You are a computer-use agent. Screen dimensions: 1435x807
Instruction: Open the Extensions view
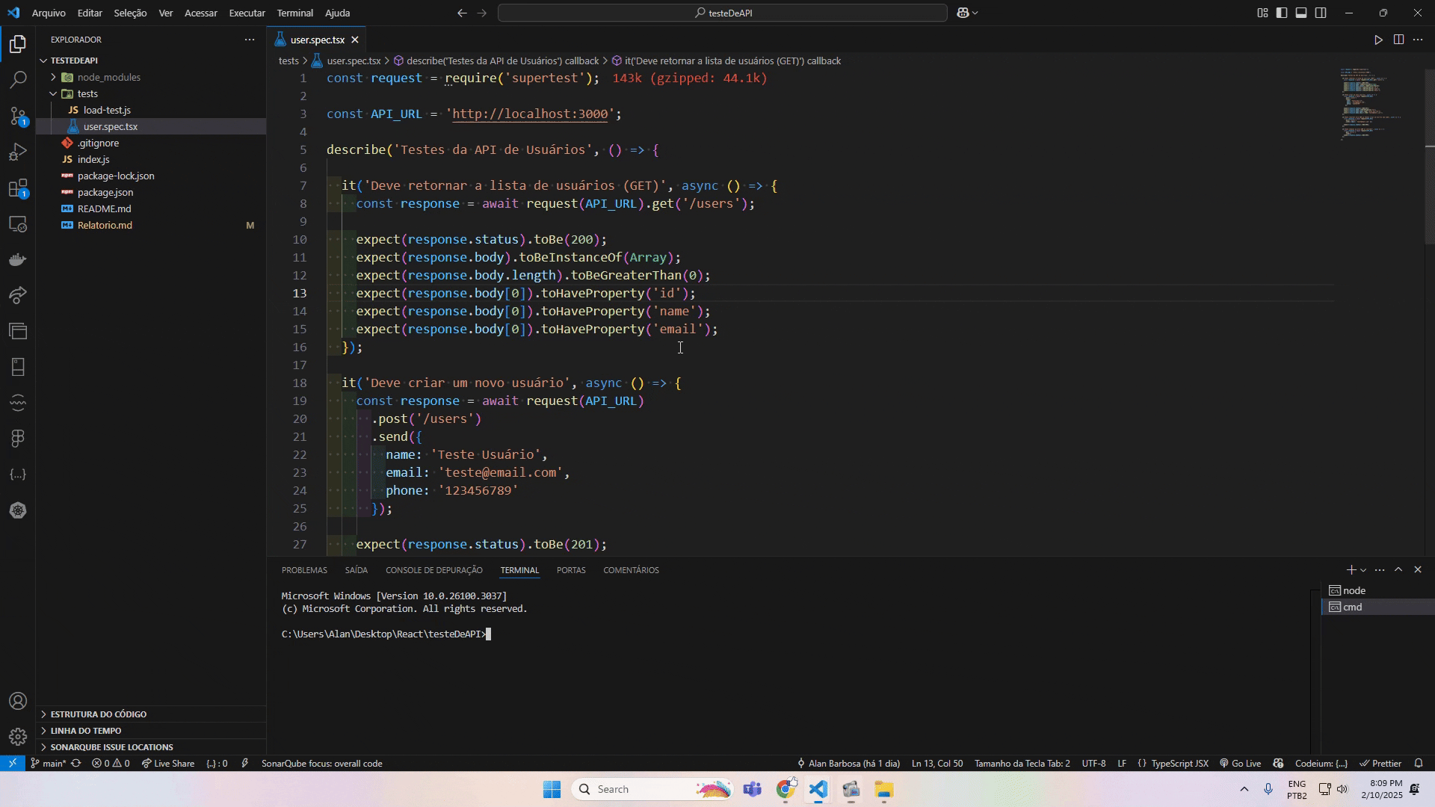click(x=18, y=188)
